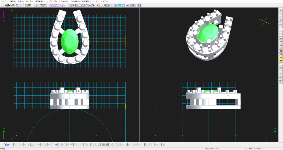Click the yellow CUP icon on right toolbar
Screen dimensions: 283x150
281,57
